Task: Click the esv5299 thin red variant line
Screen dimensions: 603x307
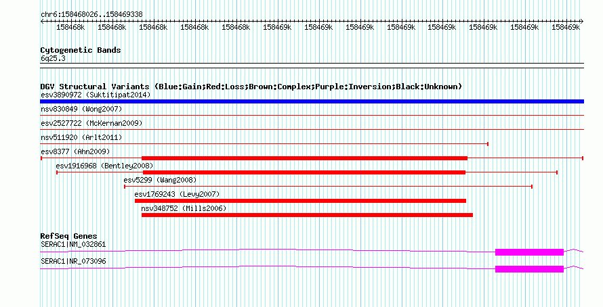Action: coord(329,187)
